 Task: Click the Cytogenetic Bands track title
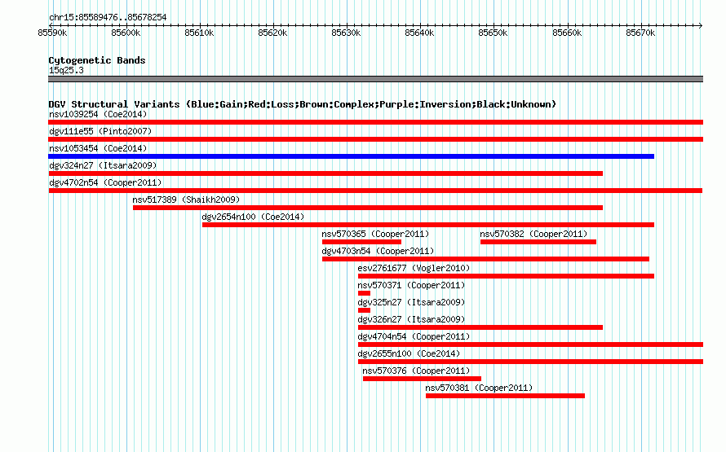[x=97, y=60]
